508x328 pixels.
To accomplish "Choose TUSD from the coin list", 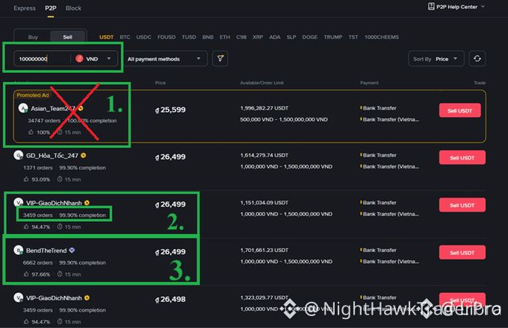I will click(x=188, y=37).
